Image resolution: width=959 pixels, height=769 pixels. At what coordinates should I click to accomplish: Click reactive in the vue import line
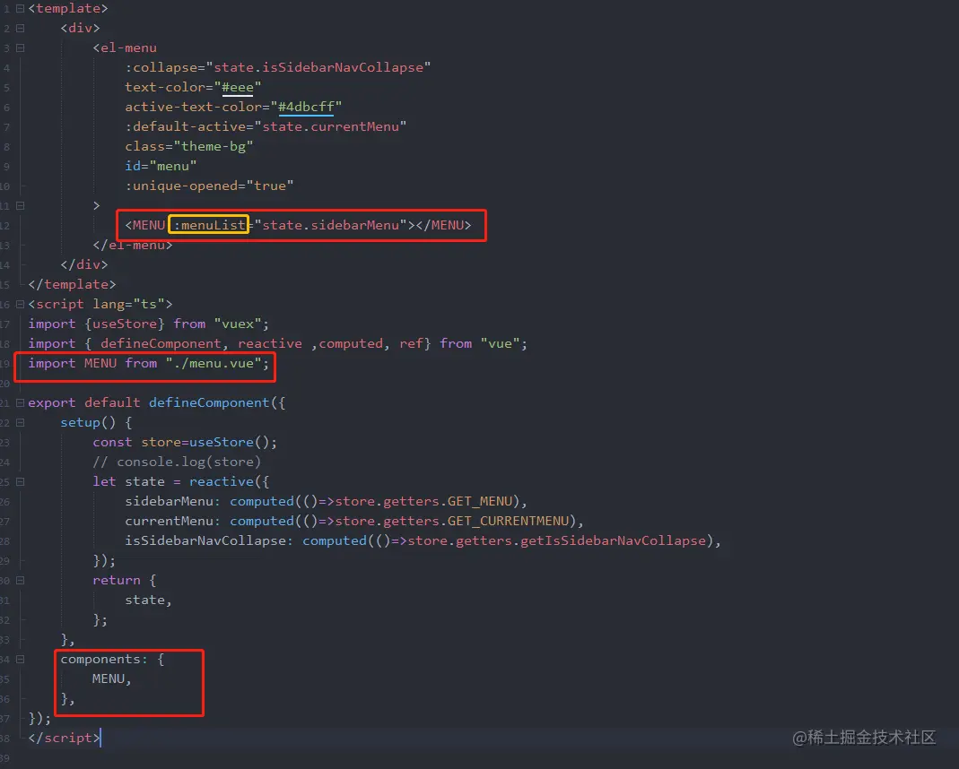(x=270, y=344)
